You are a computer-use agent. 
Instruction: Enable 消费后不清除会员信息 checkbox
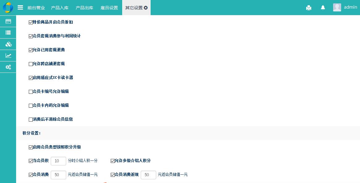pyautogui.click(x=31, y=119)
